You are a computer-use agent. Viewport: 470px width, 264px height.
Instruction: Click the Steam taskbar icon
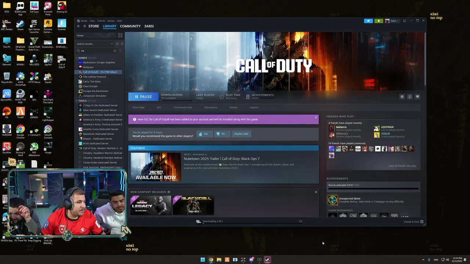[267, 260]
